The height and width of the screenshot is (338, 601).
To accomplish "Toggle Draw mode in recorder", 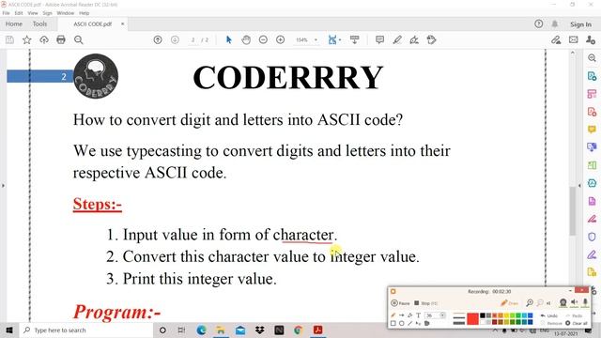I will click(x=509, y=302).
